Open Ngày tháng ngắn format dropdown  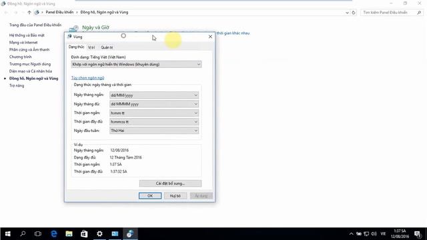point(154,95)
